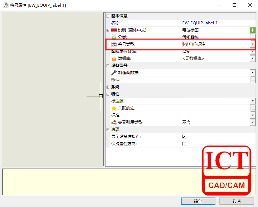
Task: Click the wrench icon for 制造商数据
Action: point(114,73)
